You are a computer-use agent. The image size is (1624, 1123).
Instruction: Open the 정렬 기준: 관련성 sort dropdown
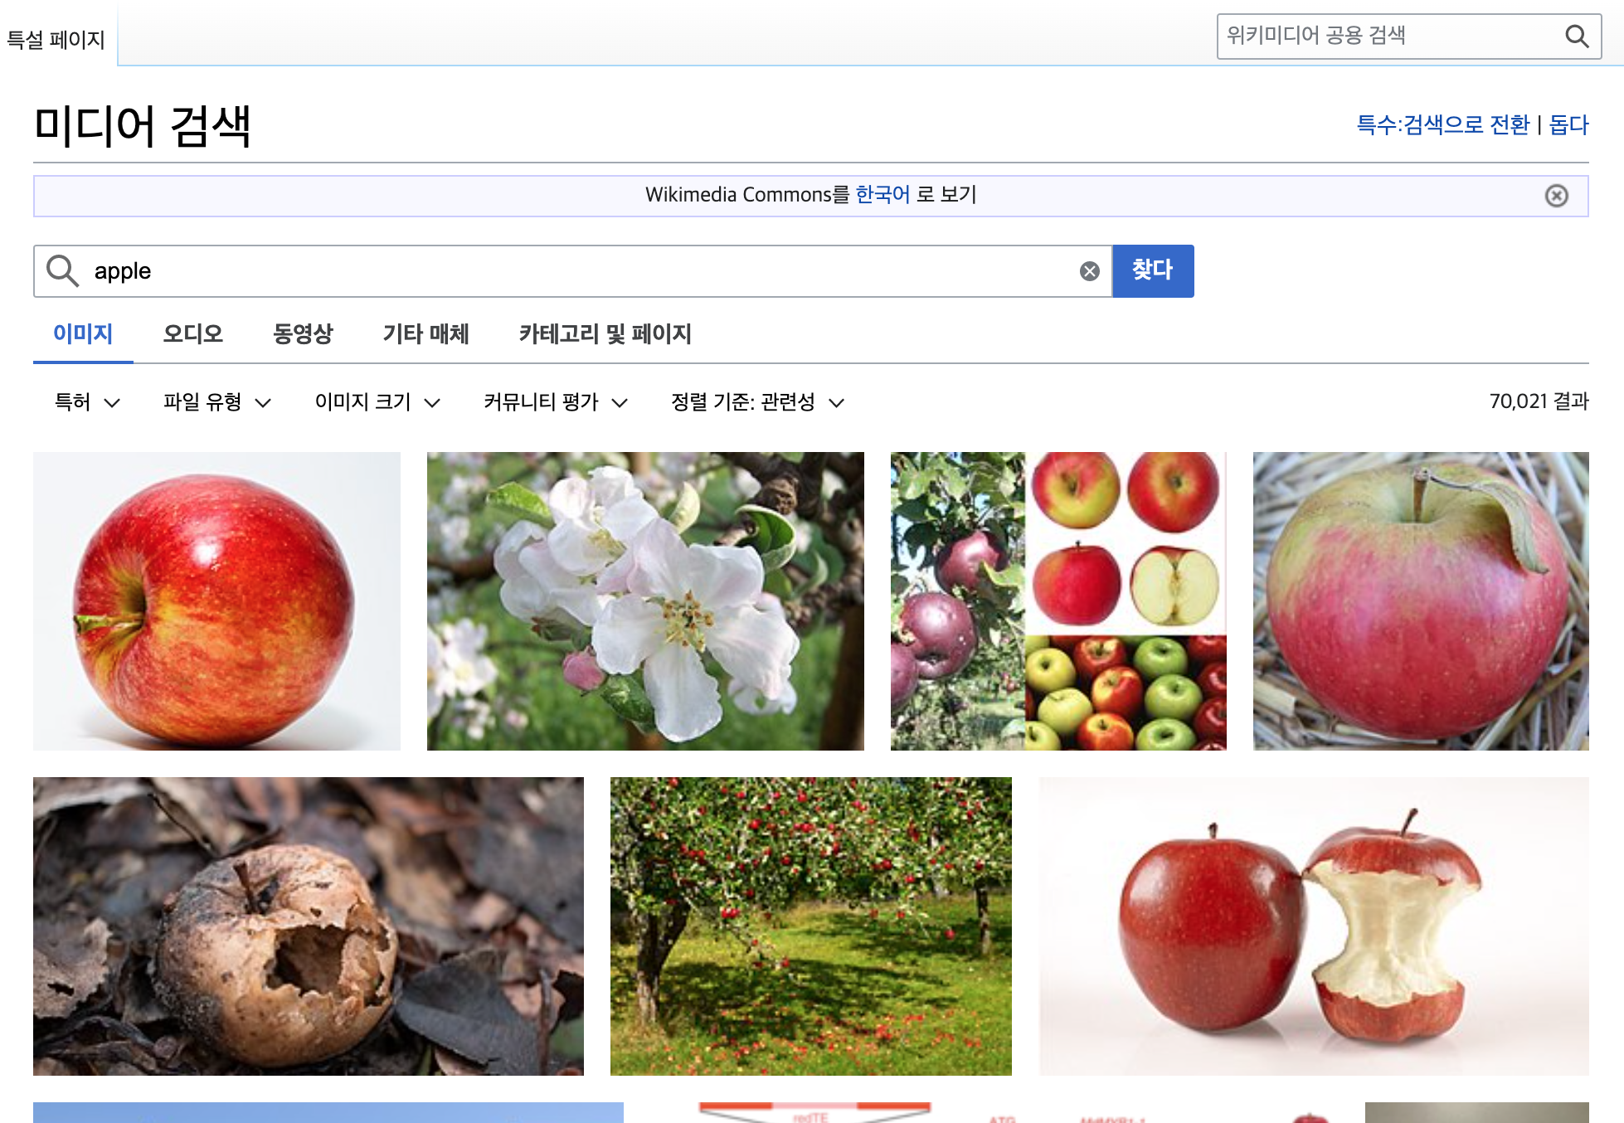tap(756, 402)
